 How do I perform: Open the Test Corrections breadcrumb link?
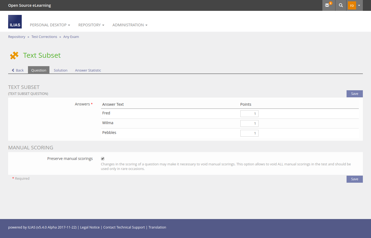(44, 37)
